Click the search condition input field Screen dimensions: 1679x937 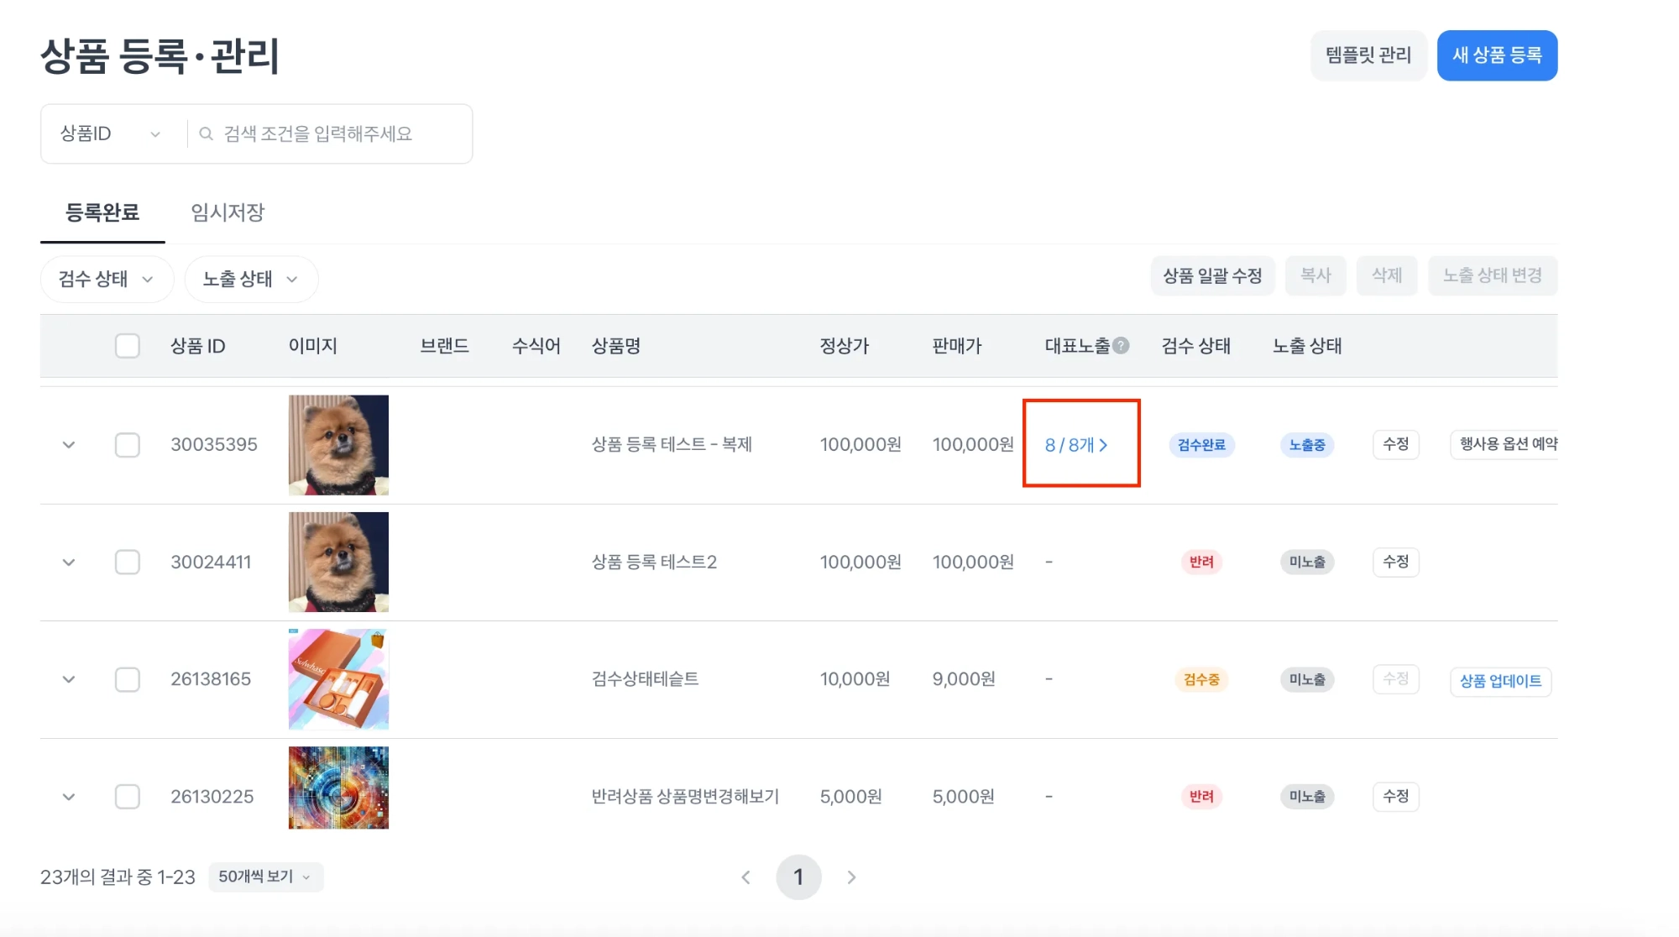pyautogui.click(x=336, y=134)
